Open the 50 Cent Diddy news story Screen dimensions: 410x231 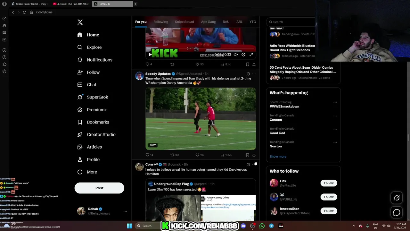(x=303, y=73)
